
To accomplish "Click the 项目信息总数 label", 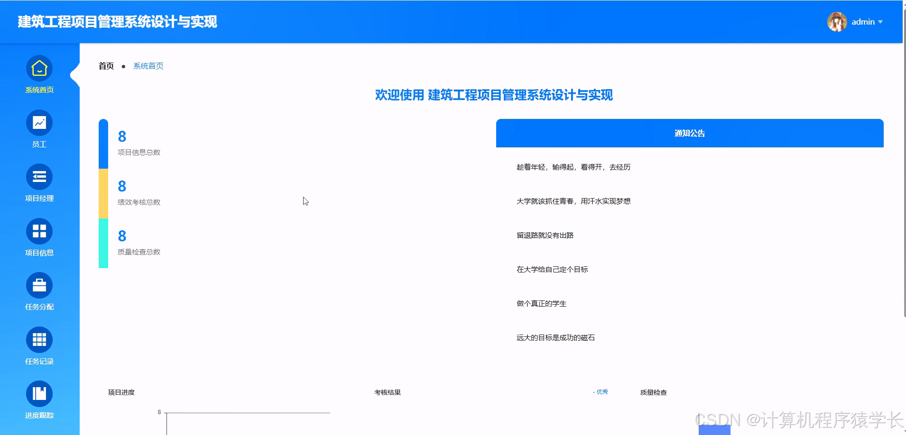I will 139,153.
